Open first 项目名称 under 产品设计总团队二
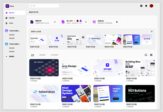Viewport: 163px width, 112px height. pos(12,35)
